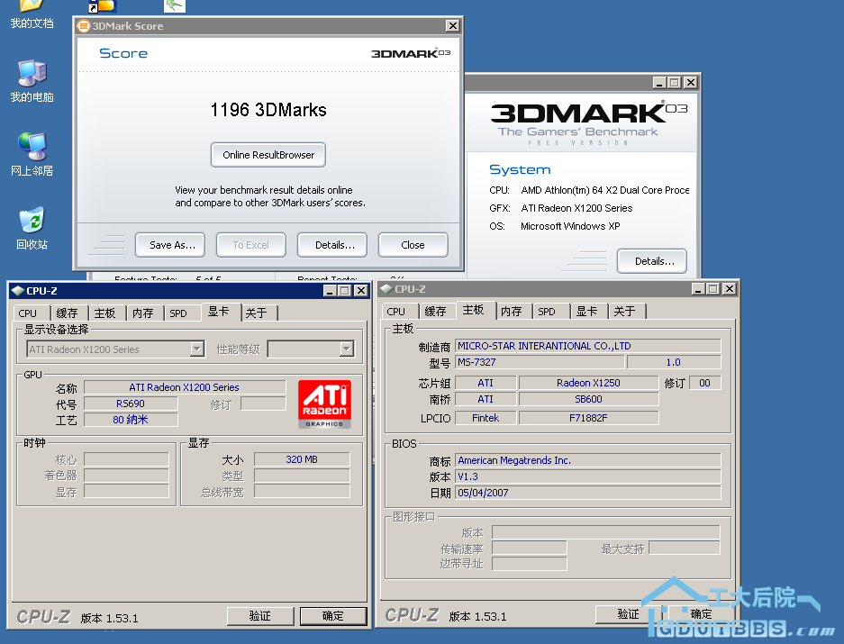Click the RS690 code name field

131,404
